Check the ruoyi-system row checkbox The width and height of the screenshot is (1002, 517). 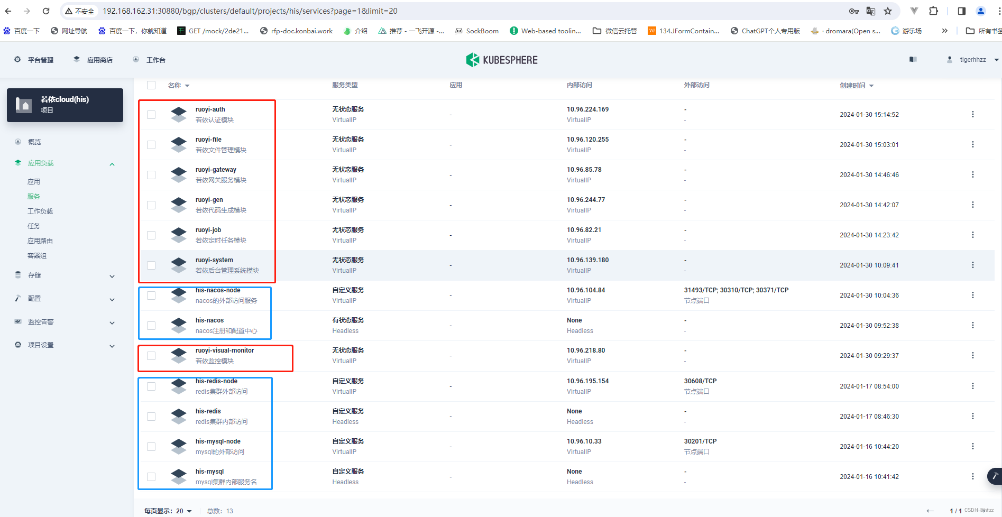151,265
